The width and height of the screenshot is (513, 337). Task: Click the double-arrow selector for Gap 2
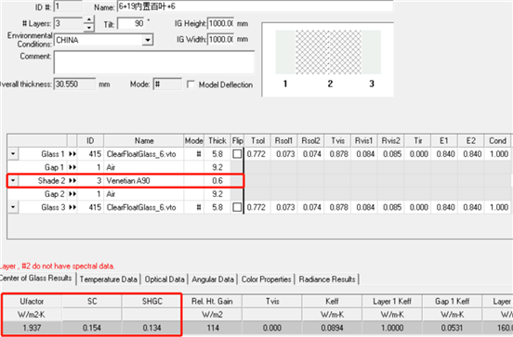(x=72, y=194)
